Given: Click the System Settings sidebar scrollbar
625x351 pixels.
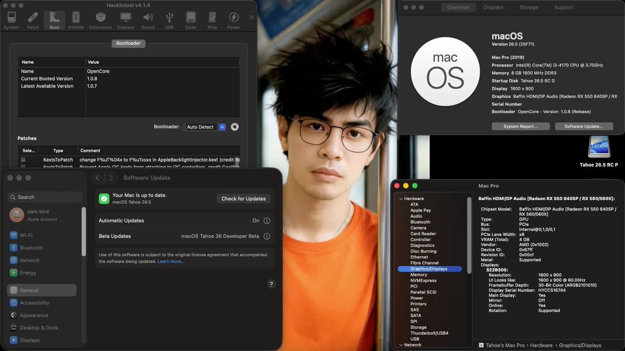Looking at the screenshot, I should click(x=84, y=231).
